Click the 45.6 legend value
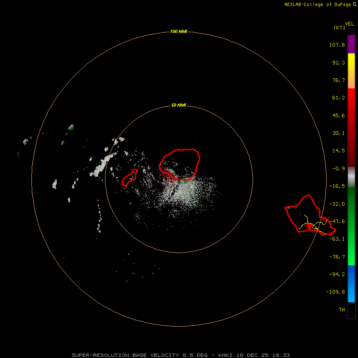The width and height of the screenshot is (358, 358). [x=339, y=115]
